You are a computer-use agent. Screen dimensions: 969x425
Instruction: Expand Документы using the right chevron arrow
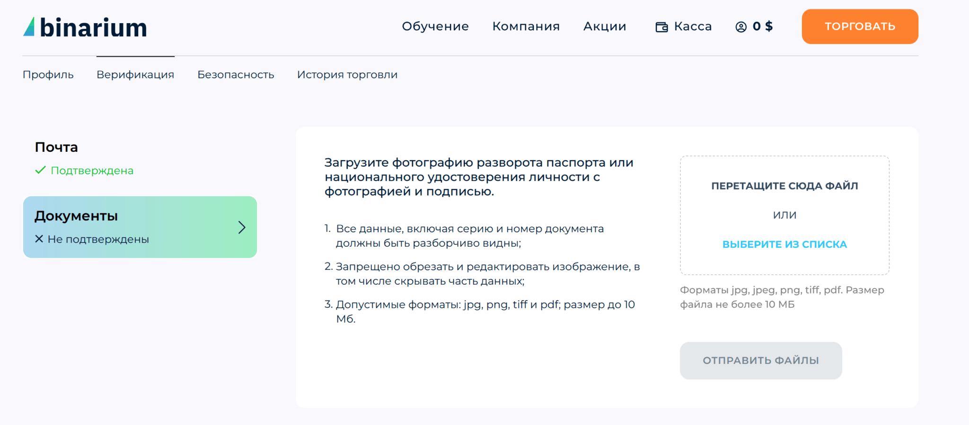coord(242,227)
